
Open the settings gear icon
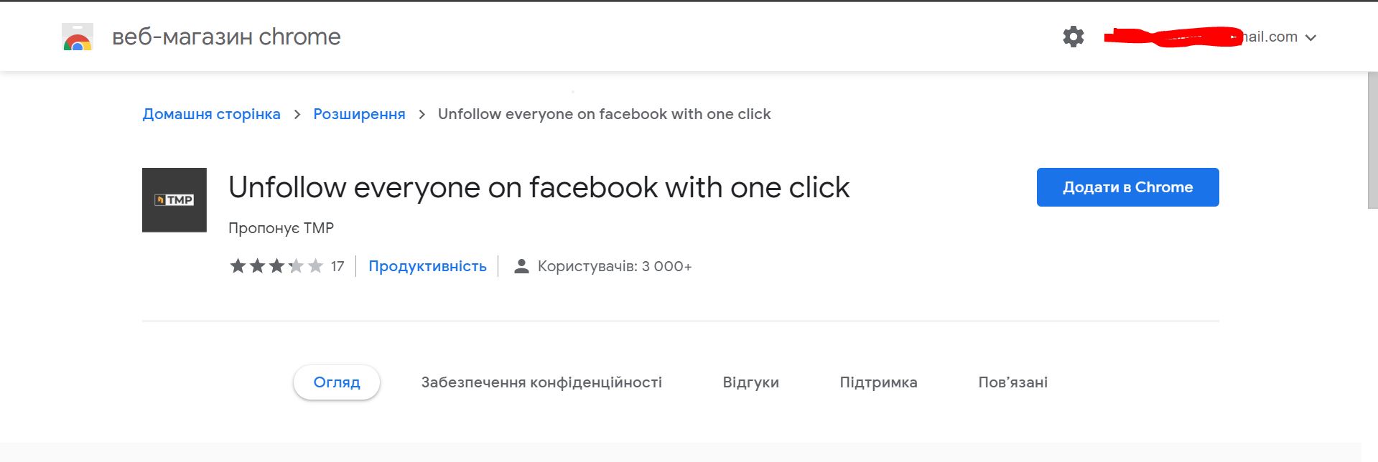(x=1074, y=37)
